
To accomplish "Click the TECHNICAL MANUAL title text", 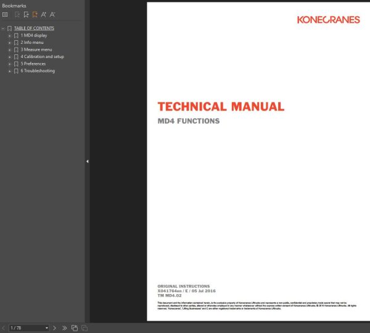I will (221, 107).
